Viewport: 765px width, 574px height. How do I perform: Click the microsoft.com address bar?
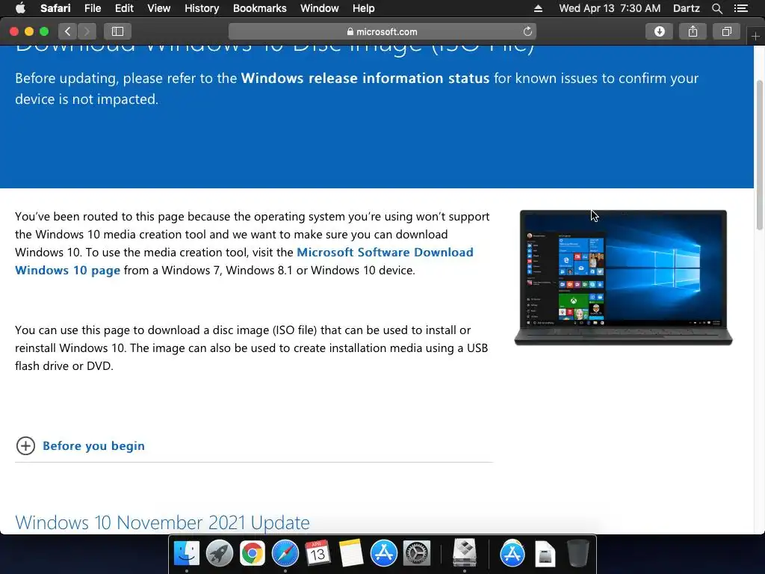coord(382,31)
